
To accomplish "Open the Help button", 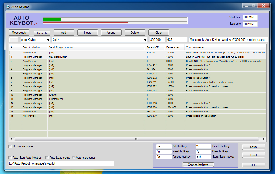I will [x=253, y=165].
